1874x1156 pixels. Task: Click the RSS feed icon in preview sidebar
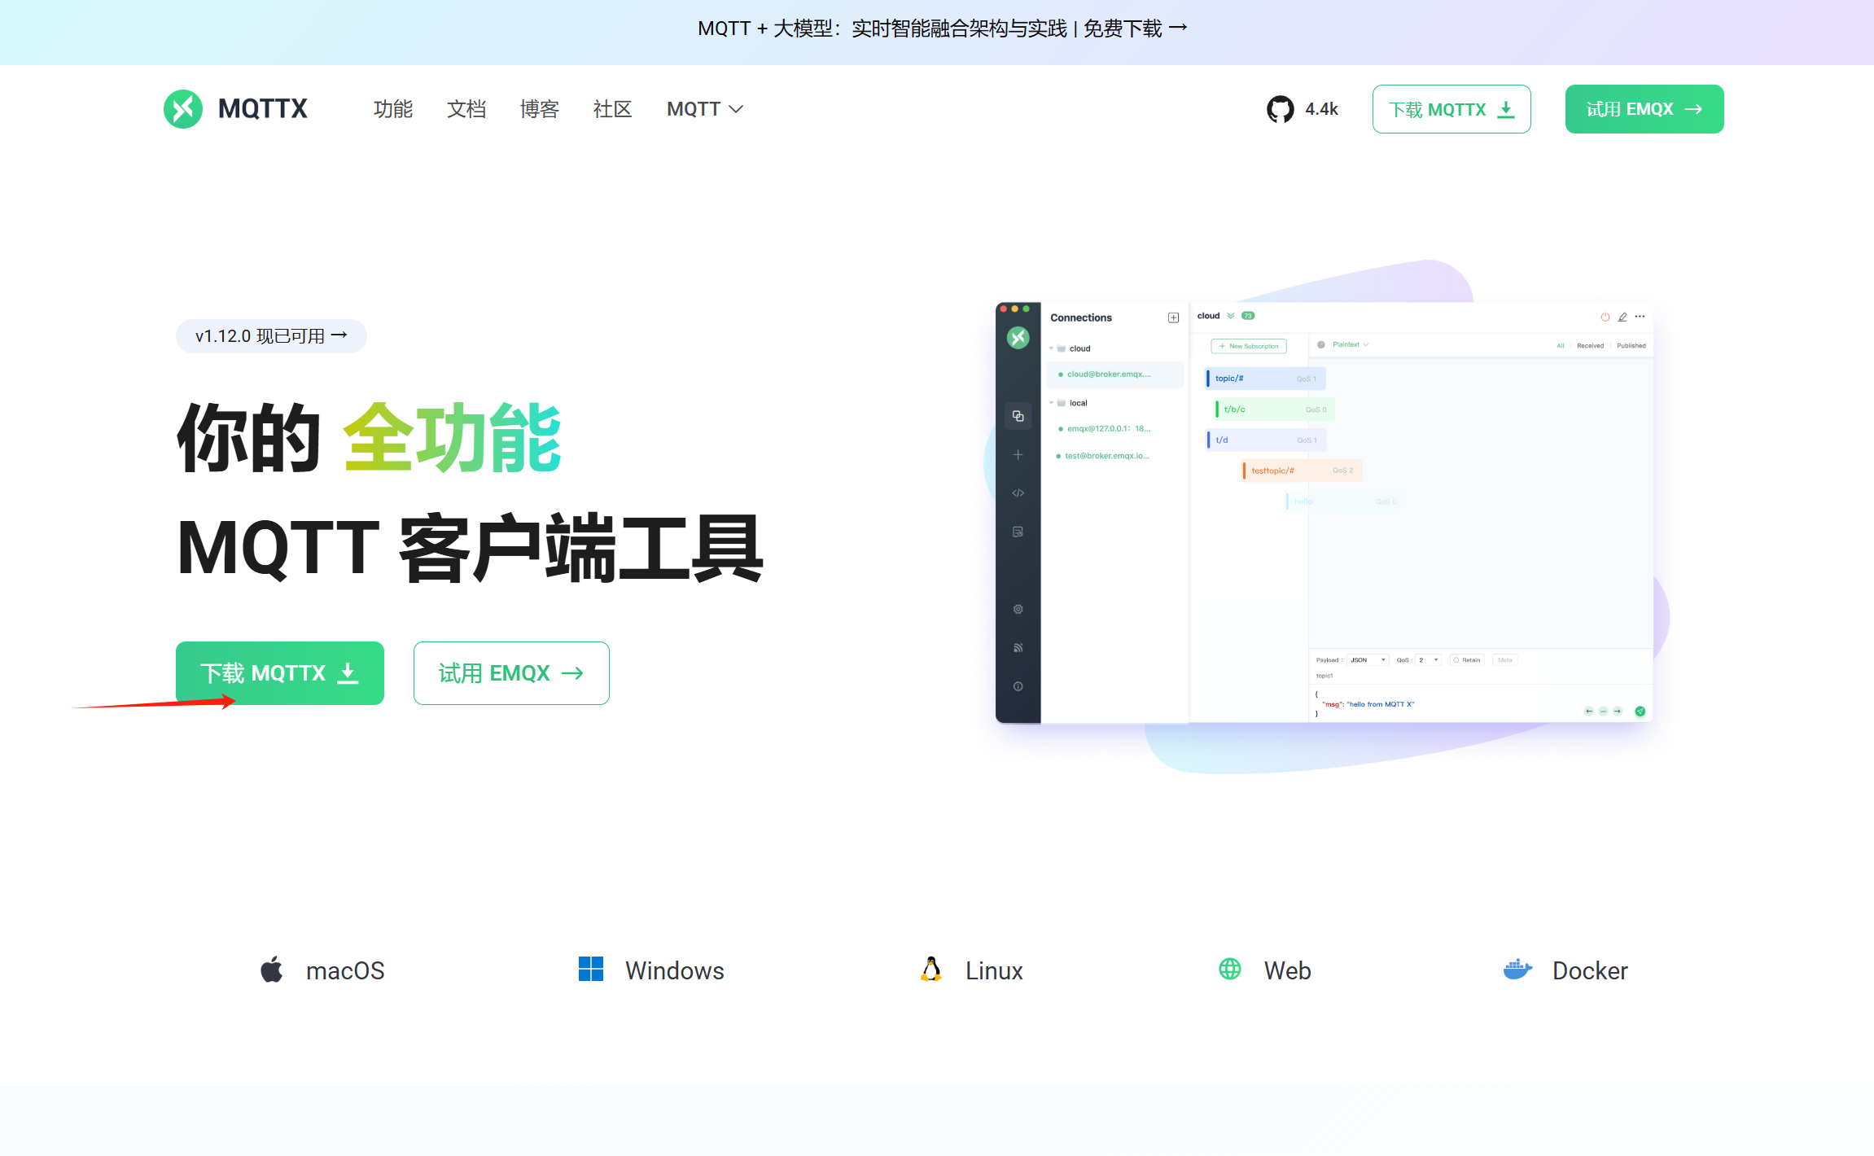click(1018, 648)
